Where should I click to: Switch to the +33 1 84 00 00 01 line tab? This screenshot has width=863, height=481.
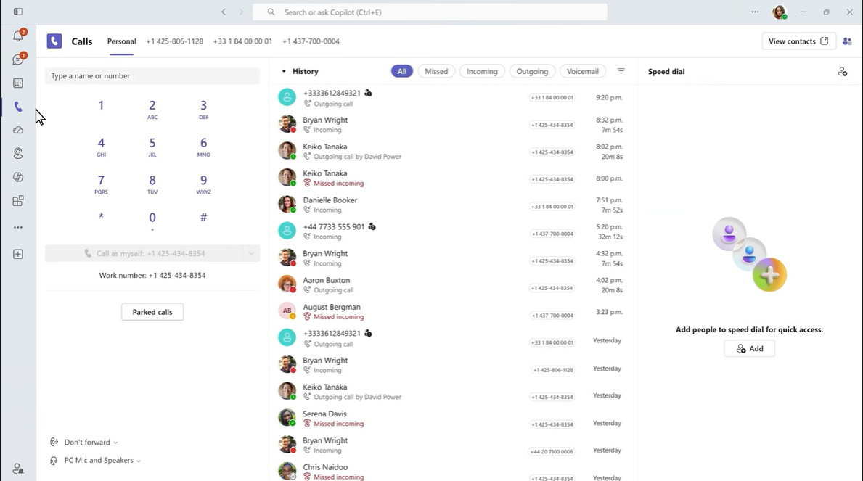click(x=242, y=41)
